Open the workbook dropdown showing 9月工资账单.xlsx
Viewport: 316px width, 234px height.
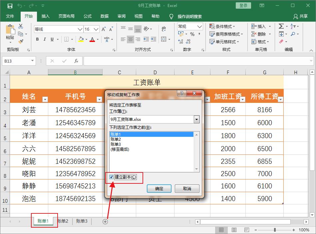tap(196, 119)
